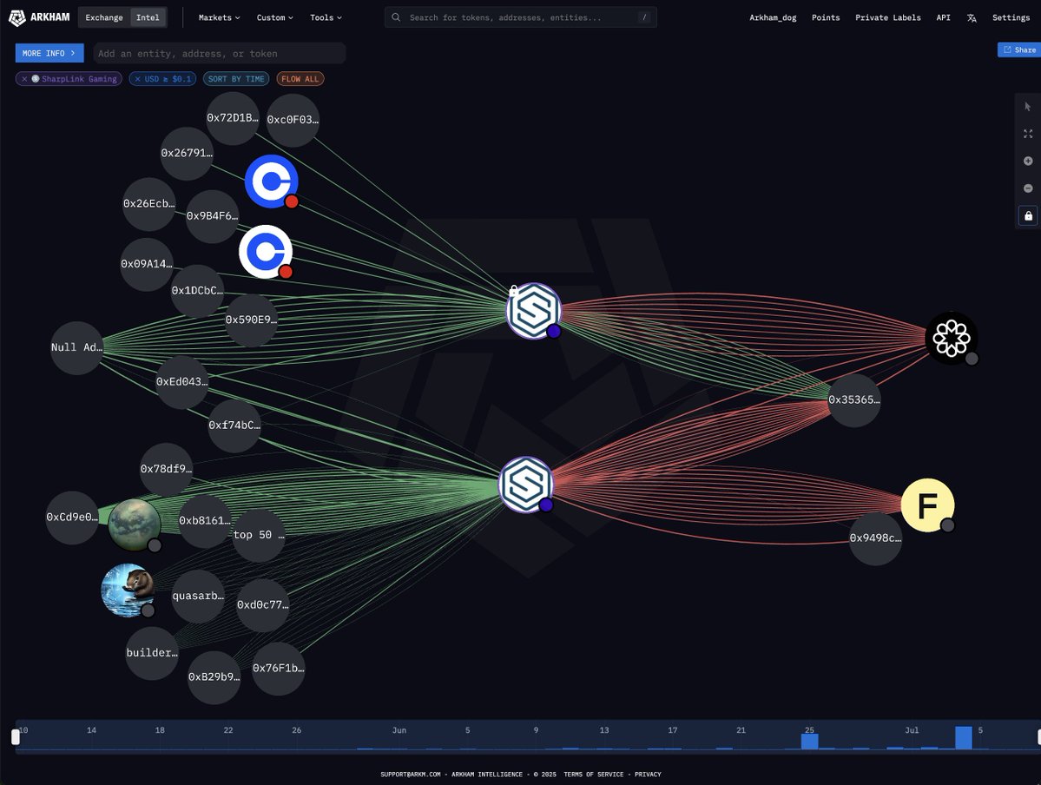Remove the SharpLink Gaming filter chip
Screen dimensions: 1041x785
(x=24, y=79)
